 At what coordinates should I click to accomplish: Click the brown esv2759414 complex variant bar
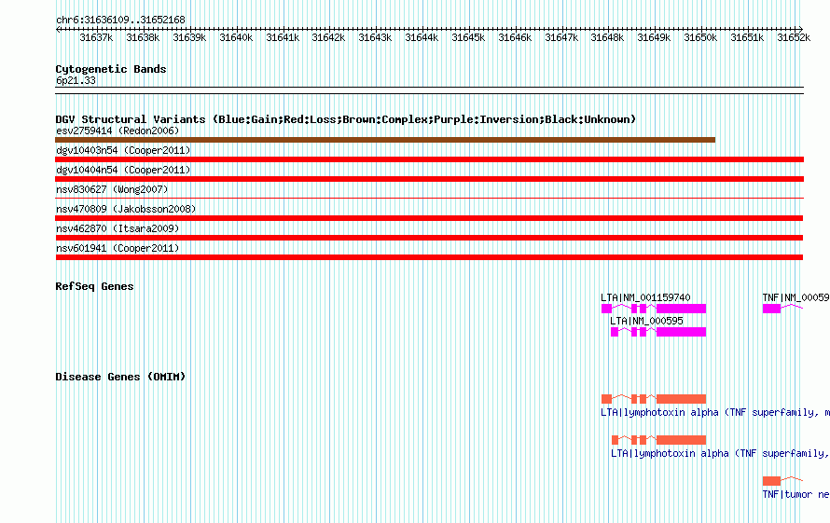[385, 140]
